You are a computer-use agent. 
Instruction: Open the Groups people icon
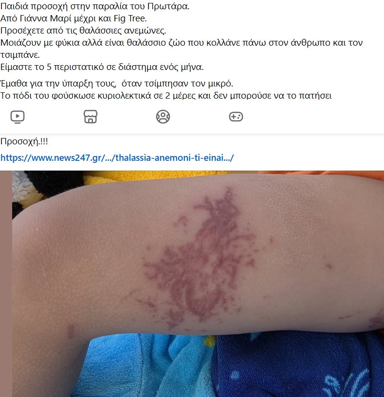[163, 117]
